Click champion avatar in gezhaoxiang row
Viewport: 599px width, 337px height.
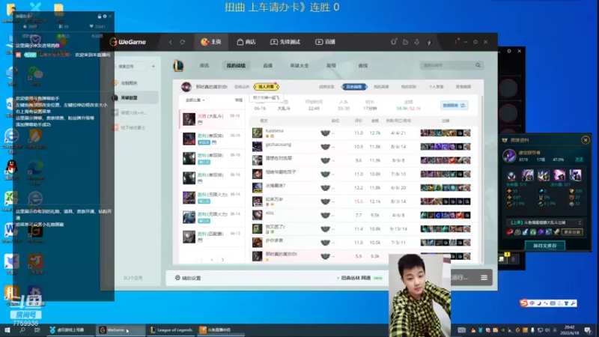pos(257,146)
